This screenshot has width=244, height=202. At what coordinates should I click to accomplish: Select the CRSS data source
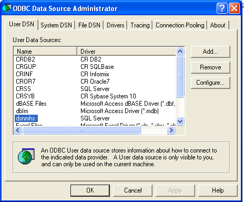coord(23,89)
